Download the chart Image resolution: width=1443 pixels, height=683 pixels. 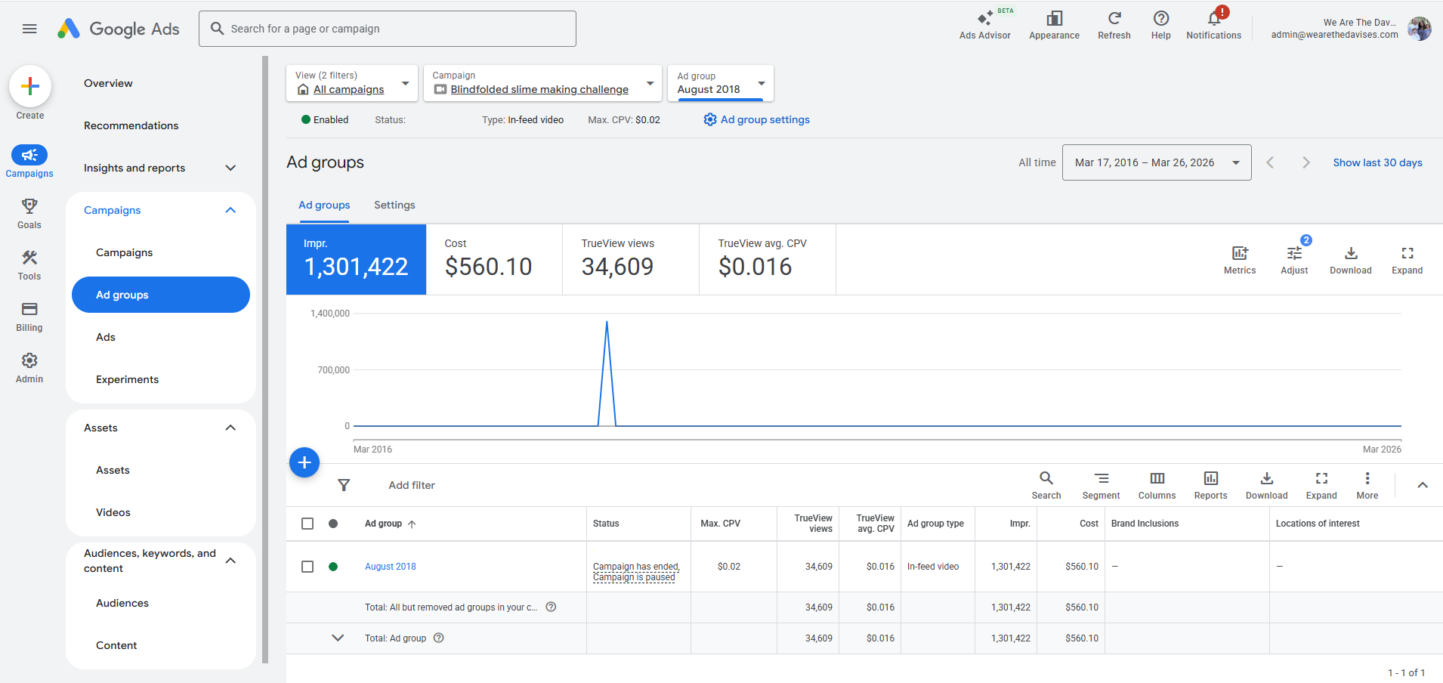tap(1351, 260)
